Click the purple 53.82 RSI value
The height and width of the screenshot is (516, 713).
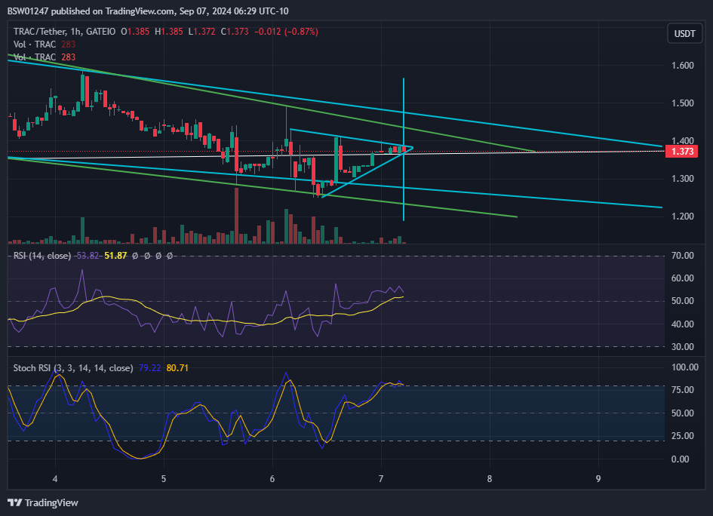88,256
